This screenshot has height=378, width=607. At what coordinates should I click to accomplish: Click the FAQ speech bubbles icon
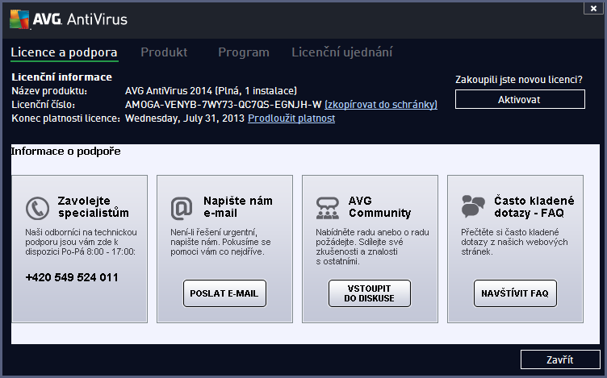pos(473,206)
